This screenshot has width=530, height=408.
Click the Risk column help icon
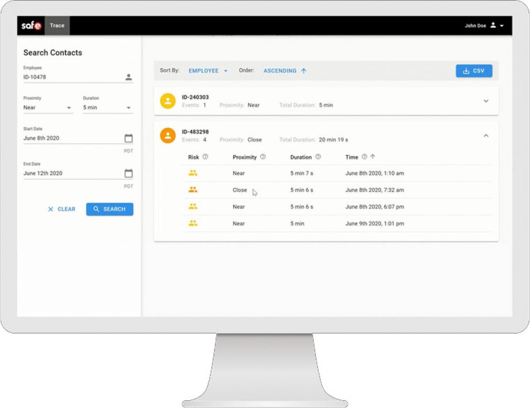205,156
